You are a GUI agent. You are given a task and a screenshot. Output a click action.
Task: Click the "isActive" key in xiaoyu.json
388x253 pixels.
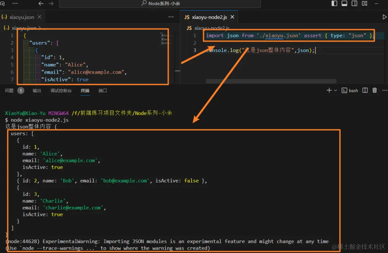(x=56, y=79)
